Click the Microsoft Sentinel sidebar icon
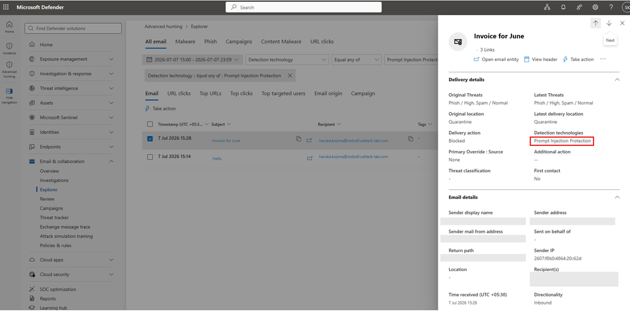The height and width of the screenshot is (312, 630). (32, 118)
